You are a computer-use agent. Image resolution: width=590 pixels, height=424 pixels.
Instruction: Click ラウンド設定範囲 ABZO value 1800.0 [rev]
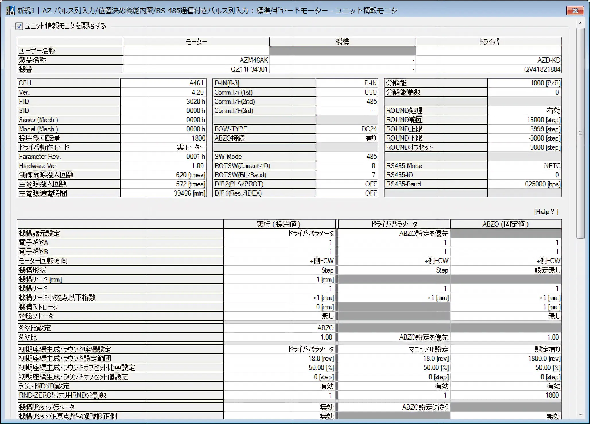click(544, 358)
